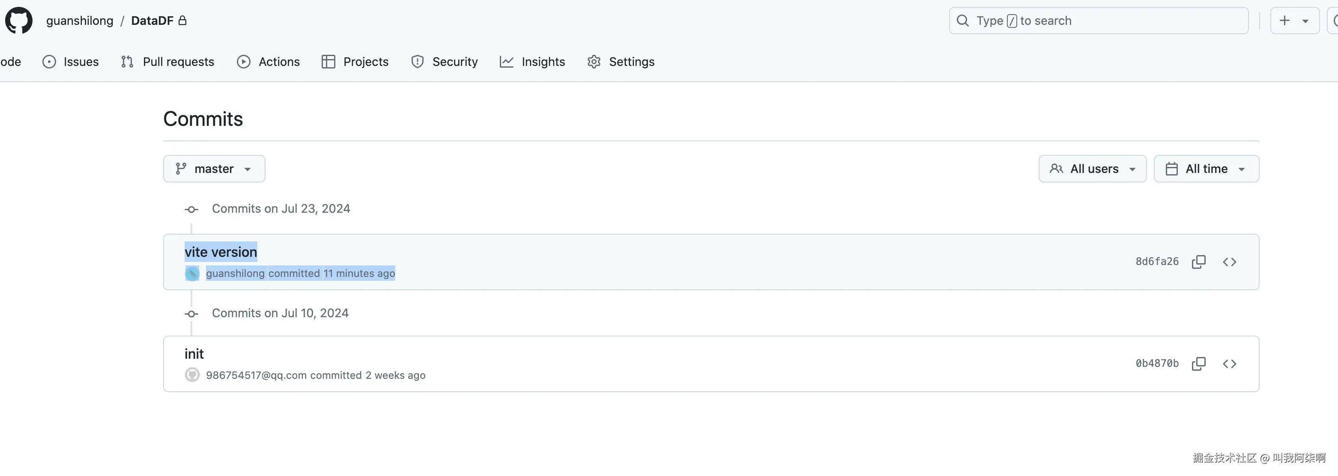Expand the All time date filter

click(x=1206, y=169)
